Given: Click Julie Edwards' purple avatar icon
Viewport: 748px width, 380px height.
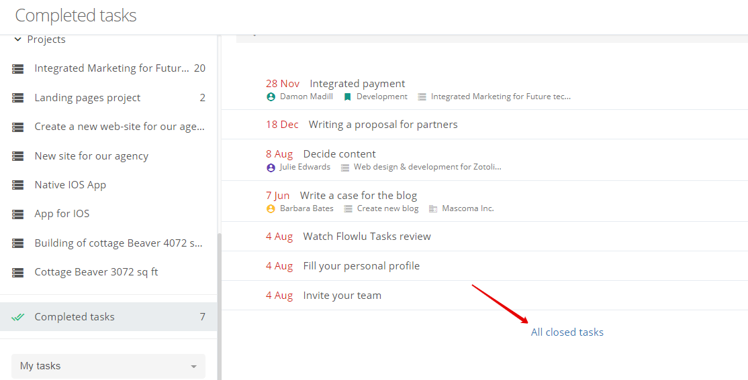Looking at the screenshot, I should 271,167.
